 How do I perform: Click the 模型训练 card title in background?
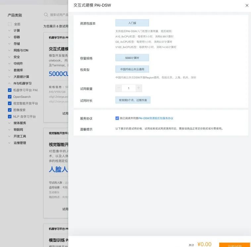(59, 240)
